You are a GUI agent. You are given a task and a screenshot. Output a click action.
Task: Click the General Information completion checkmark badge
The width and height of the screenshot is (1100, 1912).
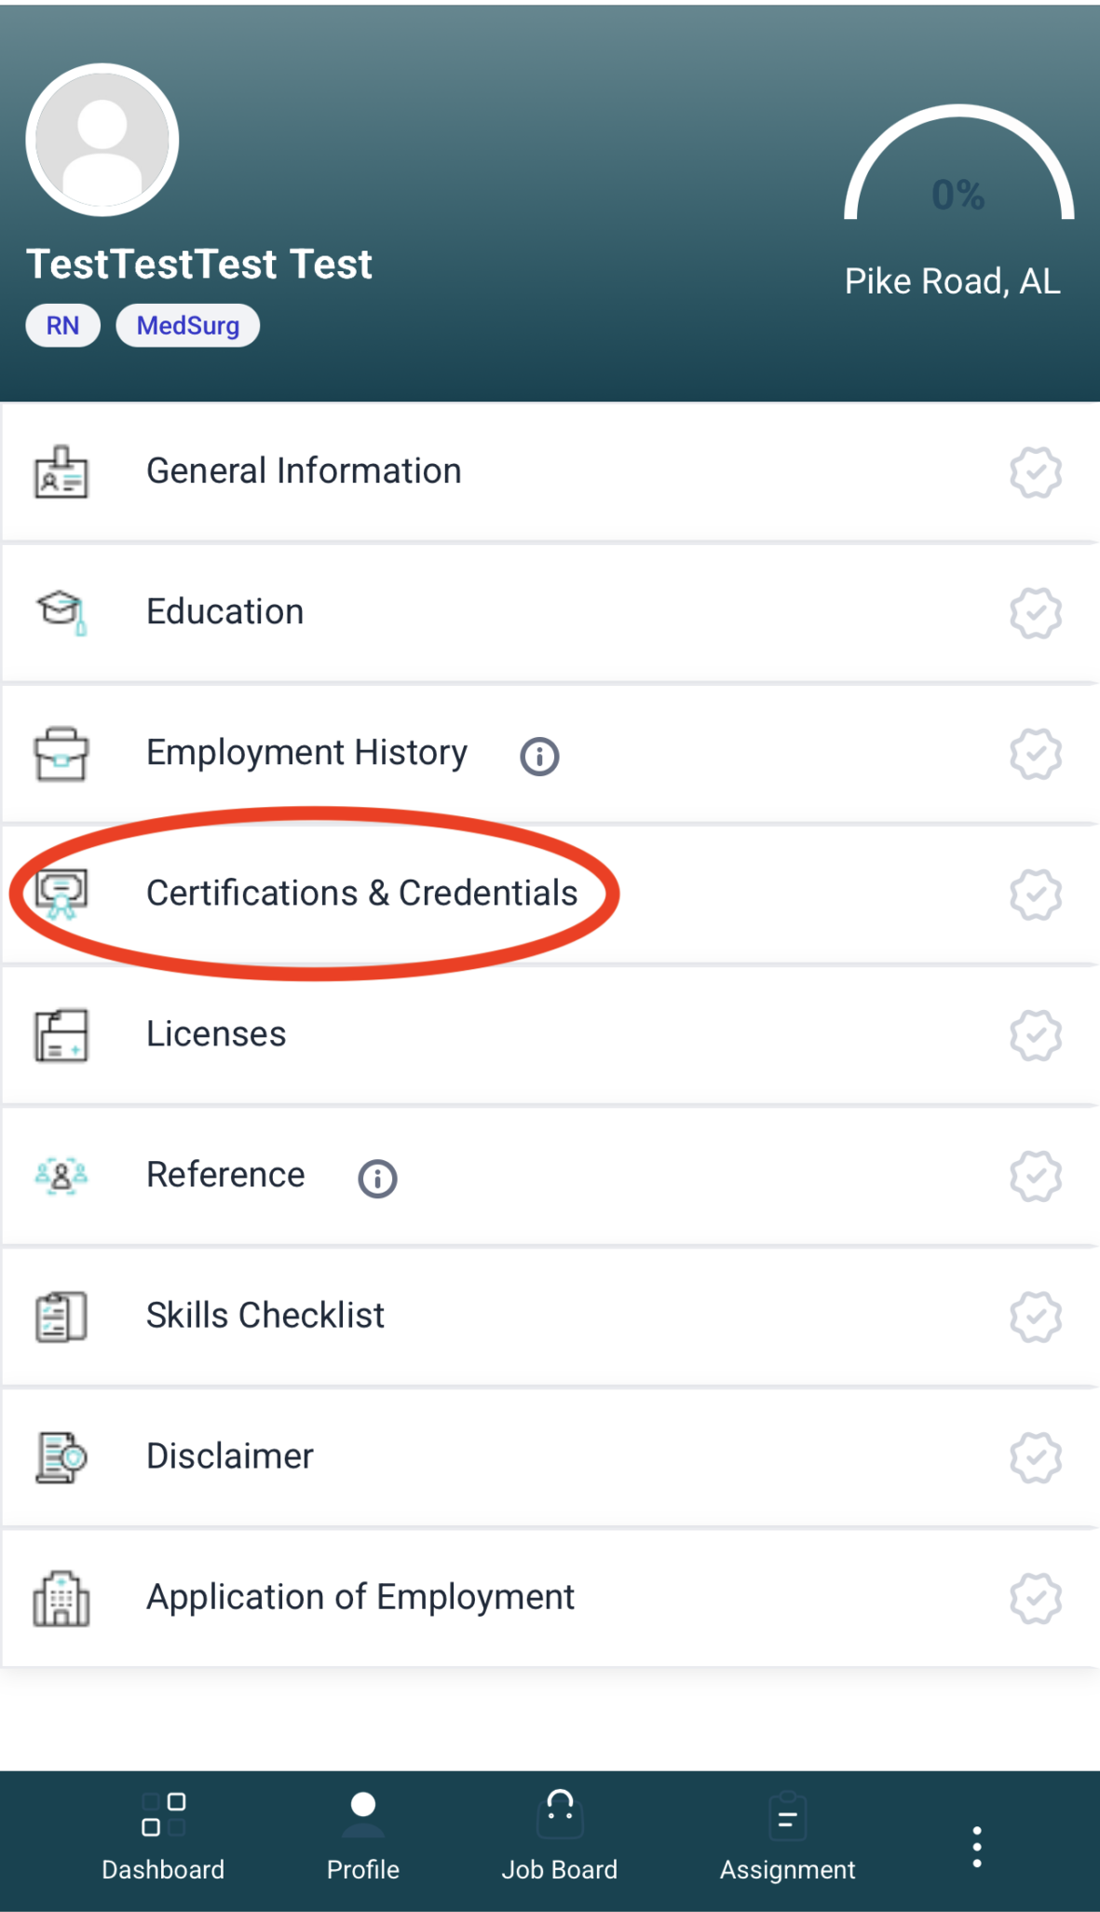(1035, 472)
